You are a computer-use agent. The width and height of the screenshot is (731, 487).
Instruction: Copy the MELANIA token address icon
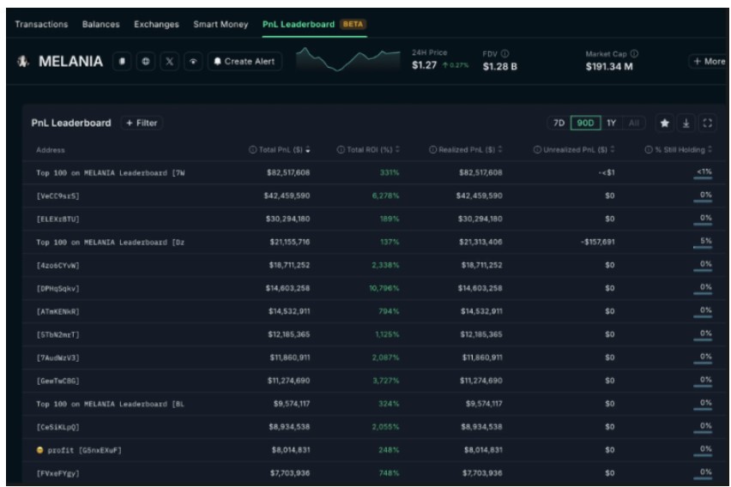tap(122, 61)
